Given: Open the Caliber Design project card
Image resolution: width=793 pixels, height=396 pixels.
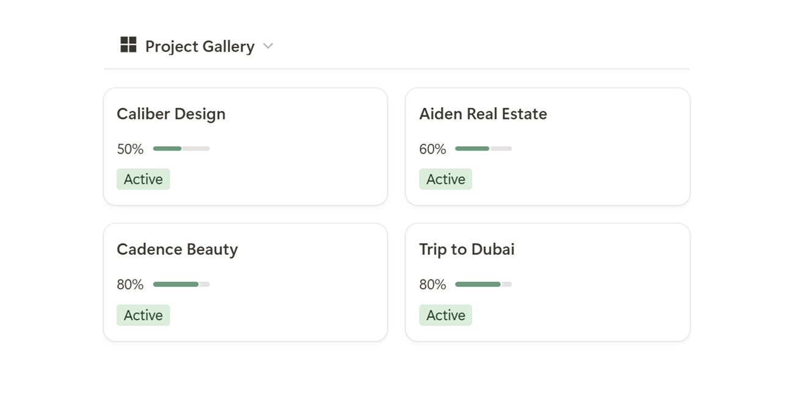Looking at the screenshot, I should tap(245, 147).
